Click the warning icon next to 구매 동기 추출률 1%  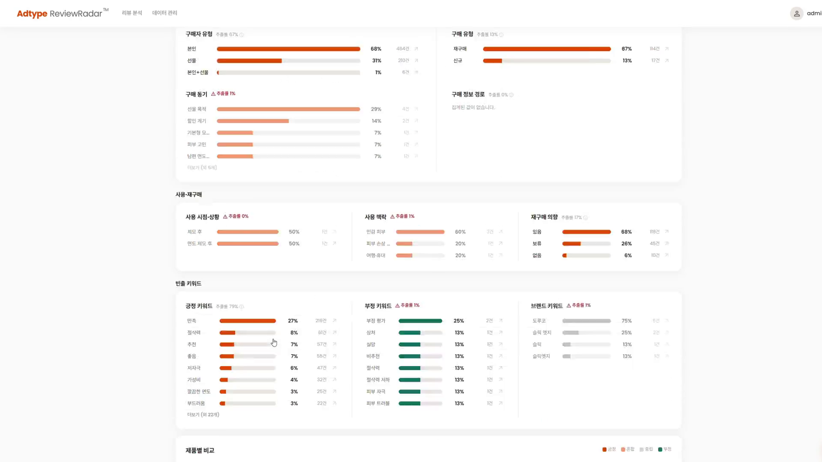pos(213,94)
